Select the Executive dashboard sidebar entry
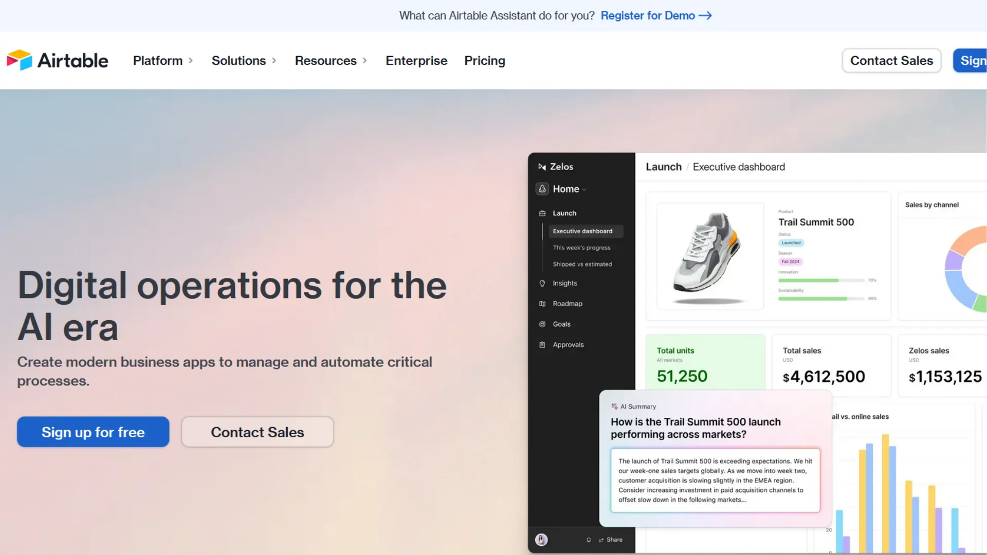987x555 pixels. (582, 231)
